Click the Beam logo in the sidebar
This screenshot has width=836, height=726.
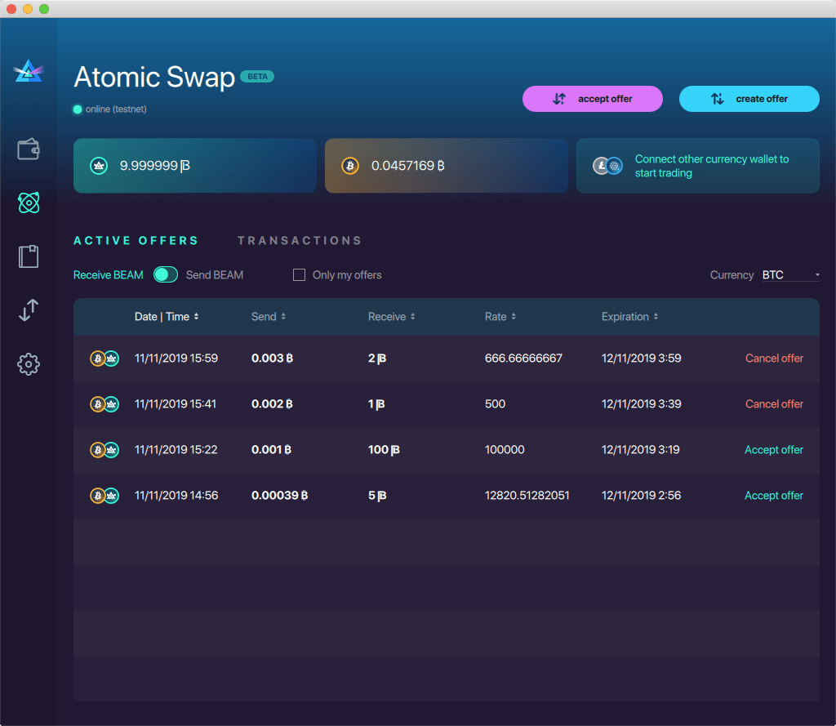[x=29, y=71]
